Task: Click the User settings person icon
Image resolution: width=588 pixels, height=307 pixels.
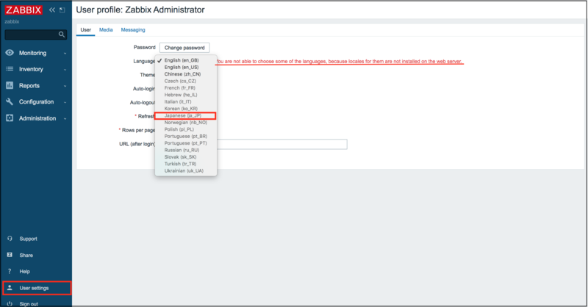Action: point(10,288)
